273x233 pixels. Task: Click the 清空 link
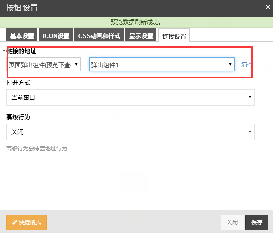tap(247, 65)
